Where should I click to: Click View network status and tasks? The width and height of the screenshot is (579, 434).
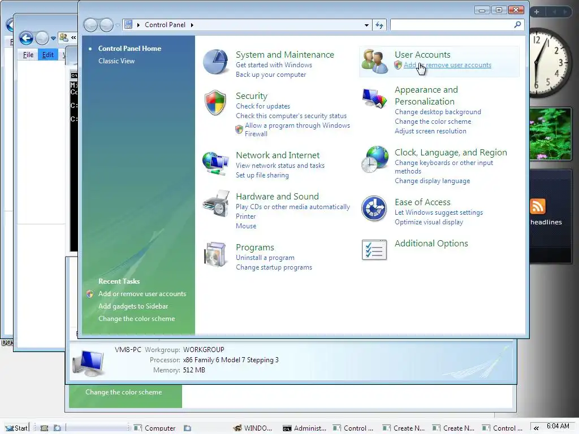[x=280, y=166]
